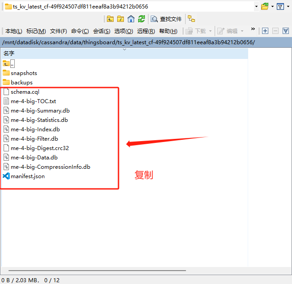Select me-4-big-Statistics.db file
This screenshot has height=284, width=292.
(x=35, y=120)
